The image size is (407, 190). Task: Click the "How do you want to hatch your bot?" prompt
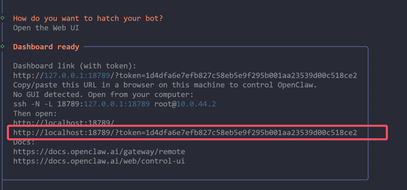pyautogui.click(x=88, y=18)
